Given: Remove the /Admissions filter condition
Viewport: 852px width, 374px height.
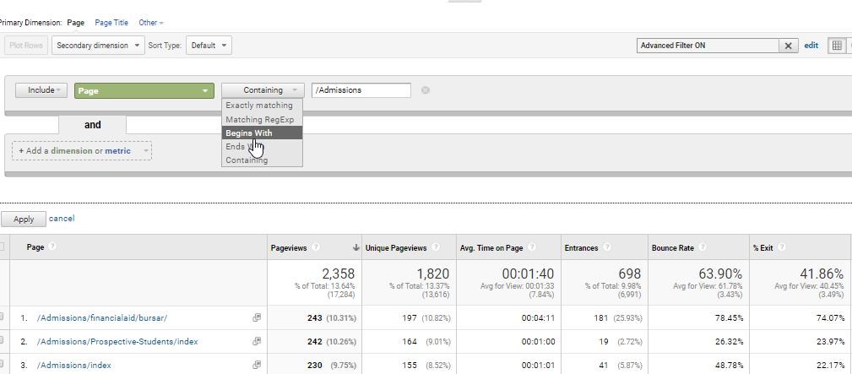Looking at the screenshot, I should pos(426,90).
